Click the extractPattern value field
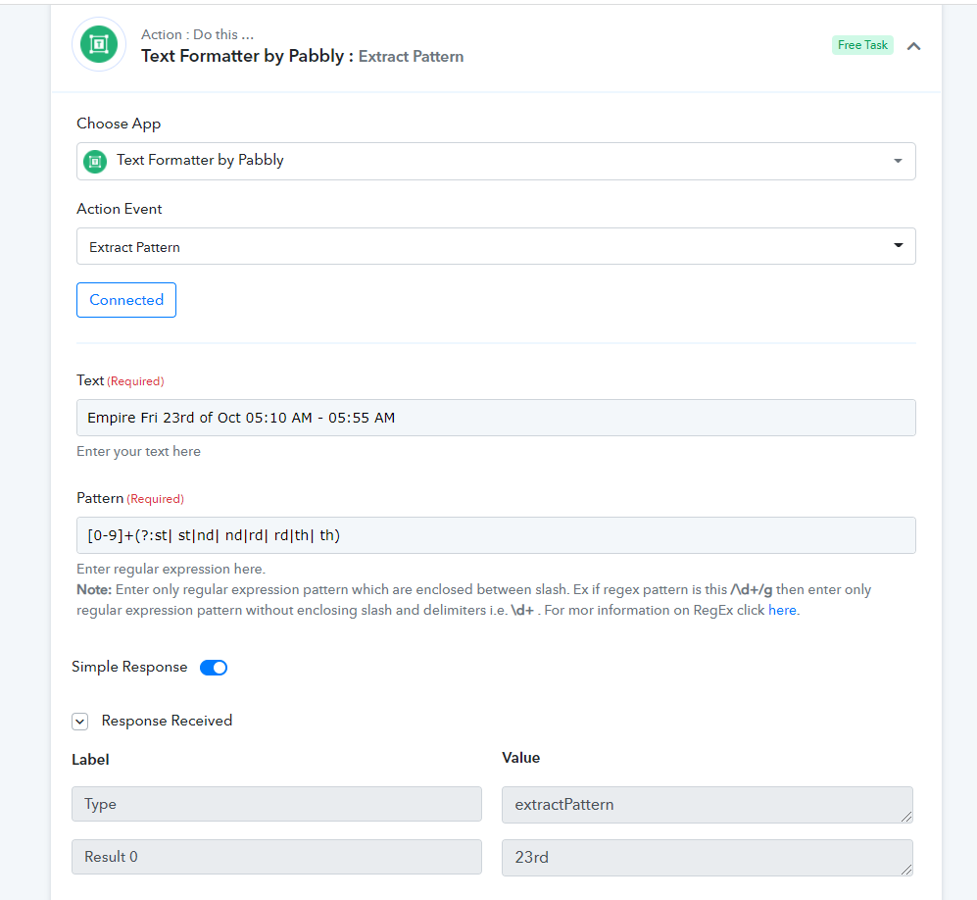 coord(708,805)
